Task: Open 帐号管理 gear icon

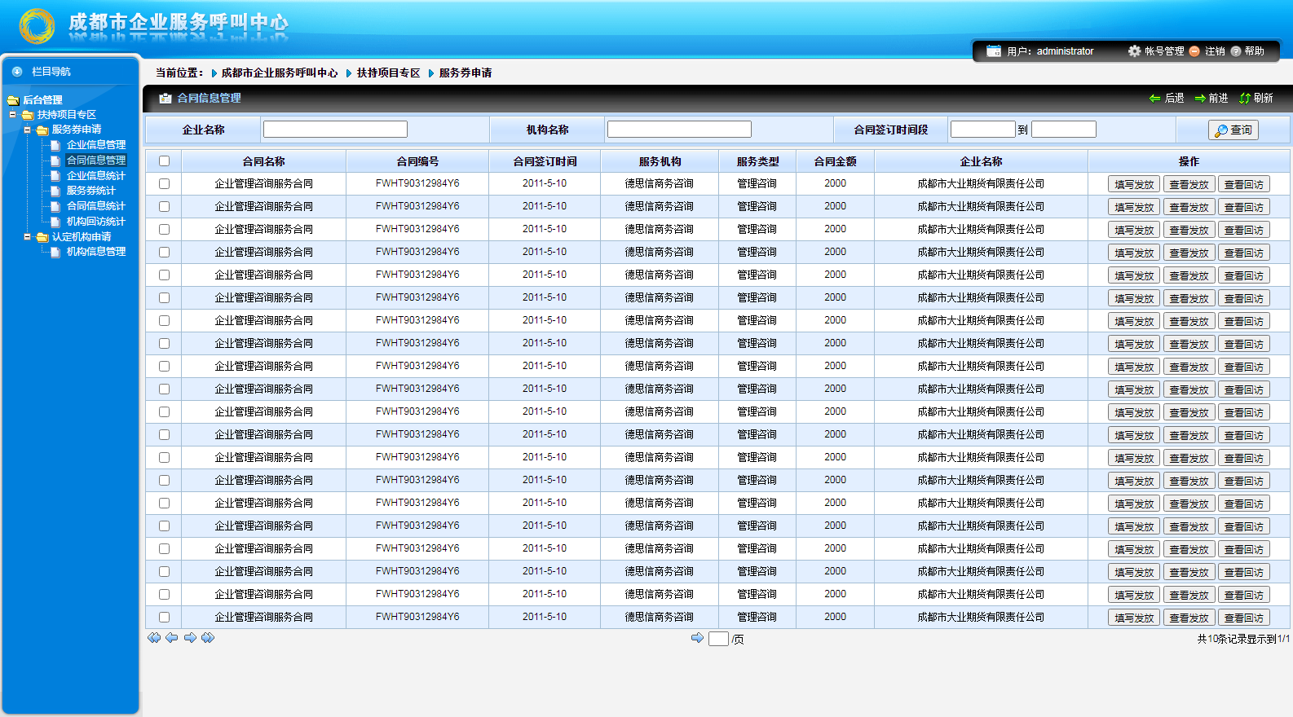Action: pyautogui.click(x=1134, y=51)
